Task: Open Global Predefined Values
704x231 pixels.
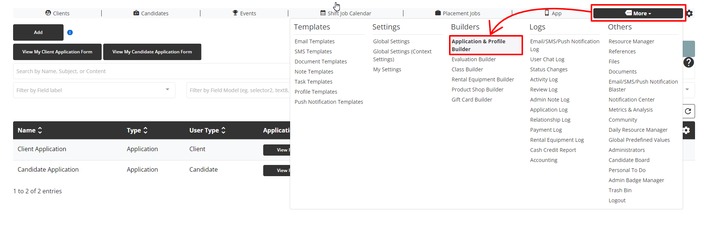Action: pyautogui.click(x=639, y=140)
